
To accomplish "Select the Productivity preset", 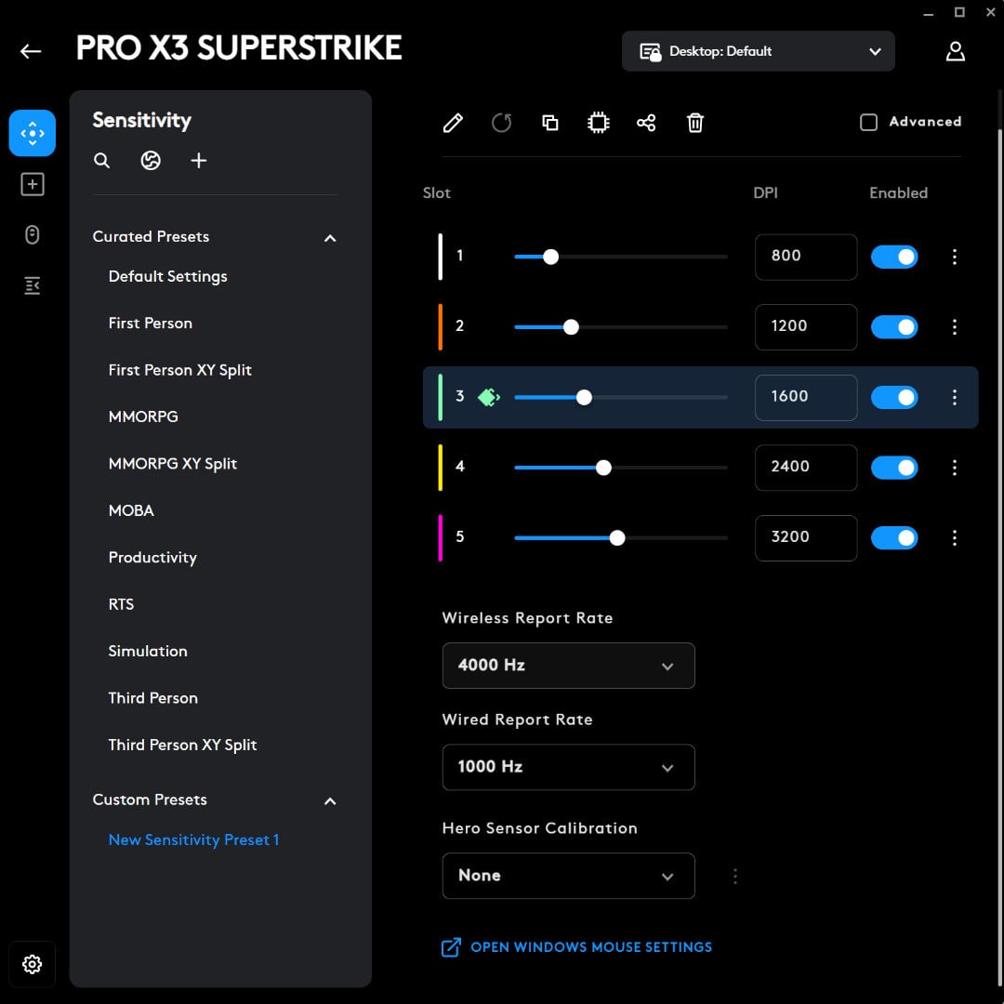I will (x=152, y=557).
